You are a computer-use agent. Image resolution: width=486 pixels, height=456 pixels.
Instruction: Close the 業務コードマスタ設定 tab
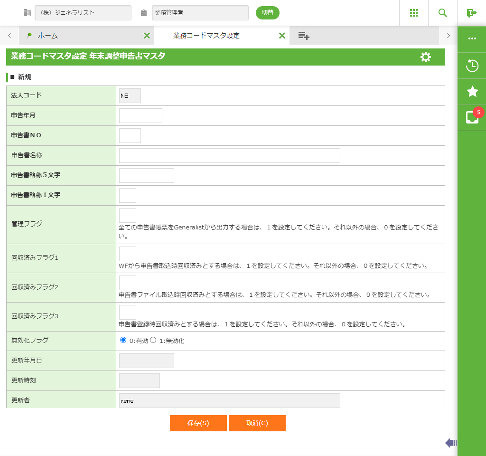[x=282, y=36]
